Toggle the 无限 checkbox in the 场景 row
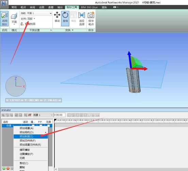The image size is (188, 171). [48, 126]
